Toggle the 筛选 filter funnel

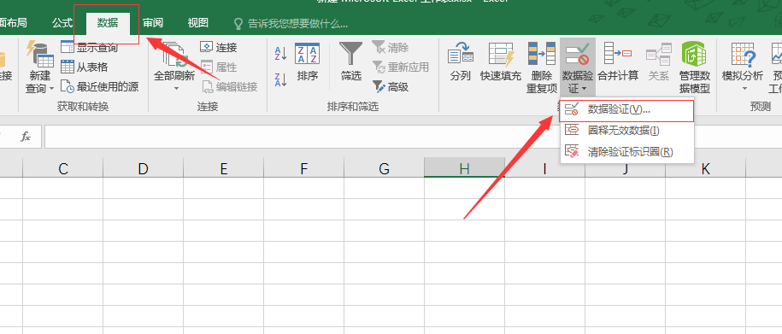pos(351,62)
